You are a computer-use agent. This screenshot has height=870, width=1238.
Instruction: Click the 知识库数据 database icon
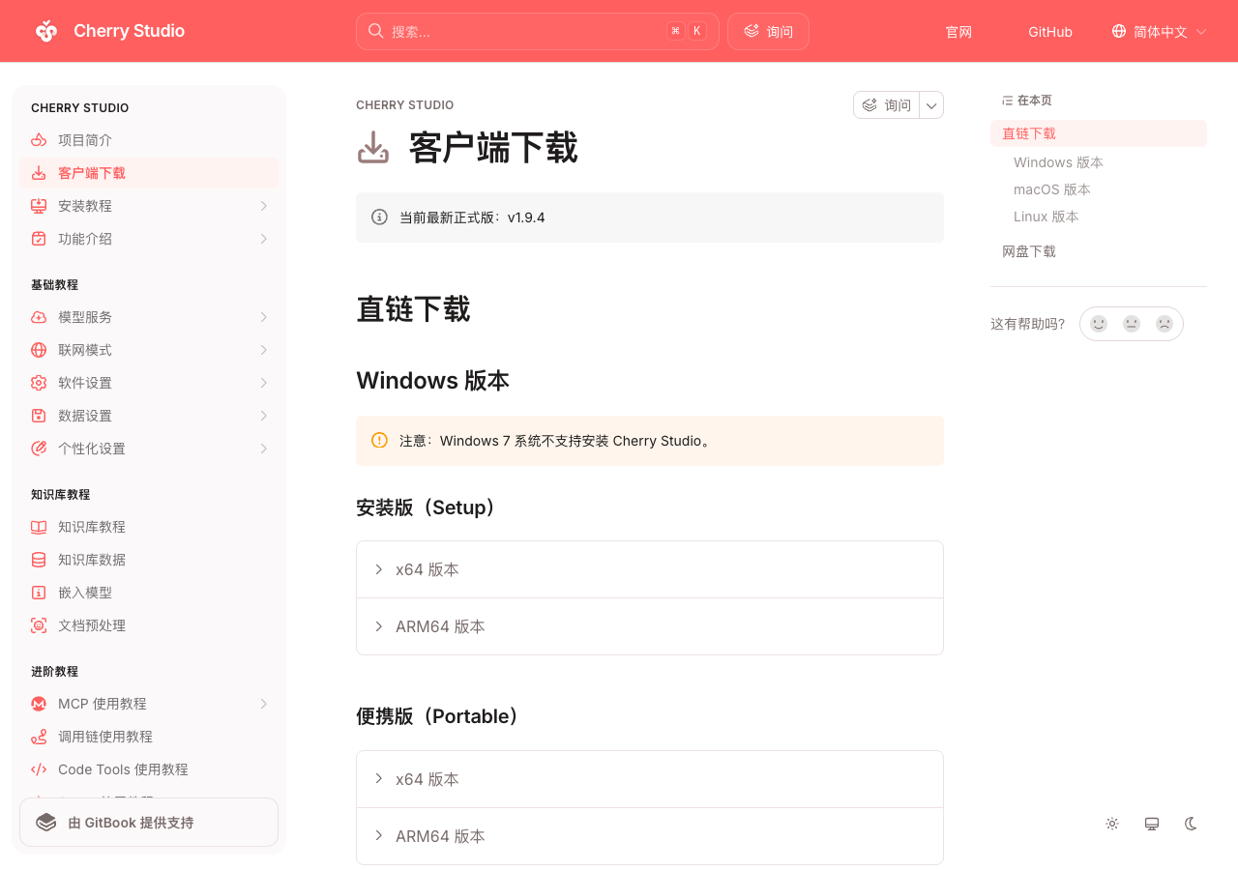39,560
